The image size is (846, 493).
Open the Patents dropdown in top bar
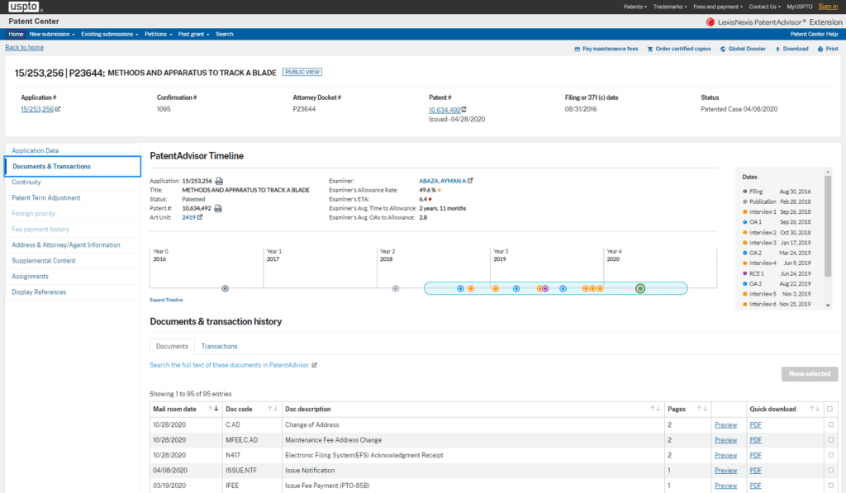pos(635,7)
